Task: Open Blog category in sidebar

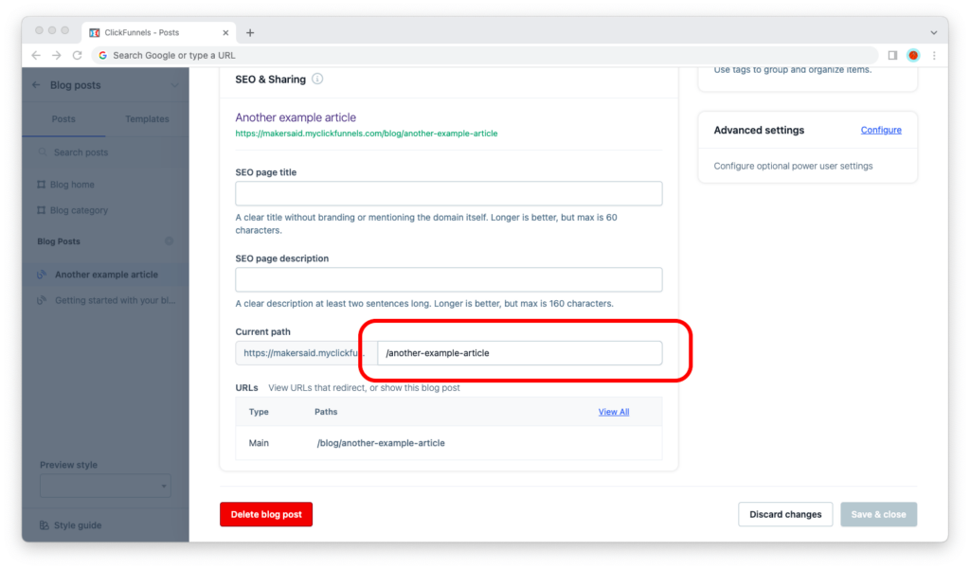Action: [x=79, y=210]
